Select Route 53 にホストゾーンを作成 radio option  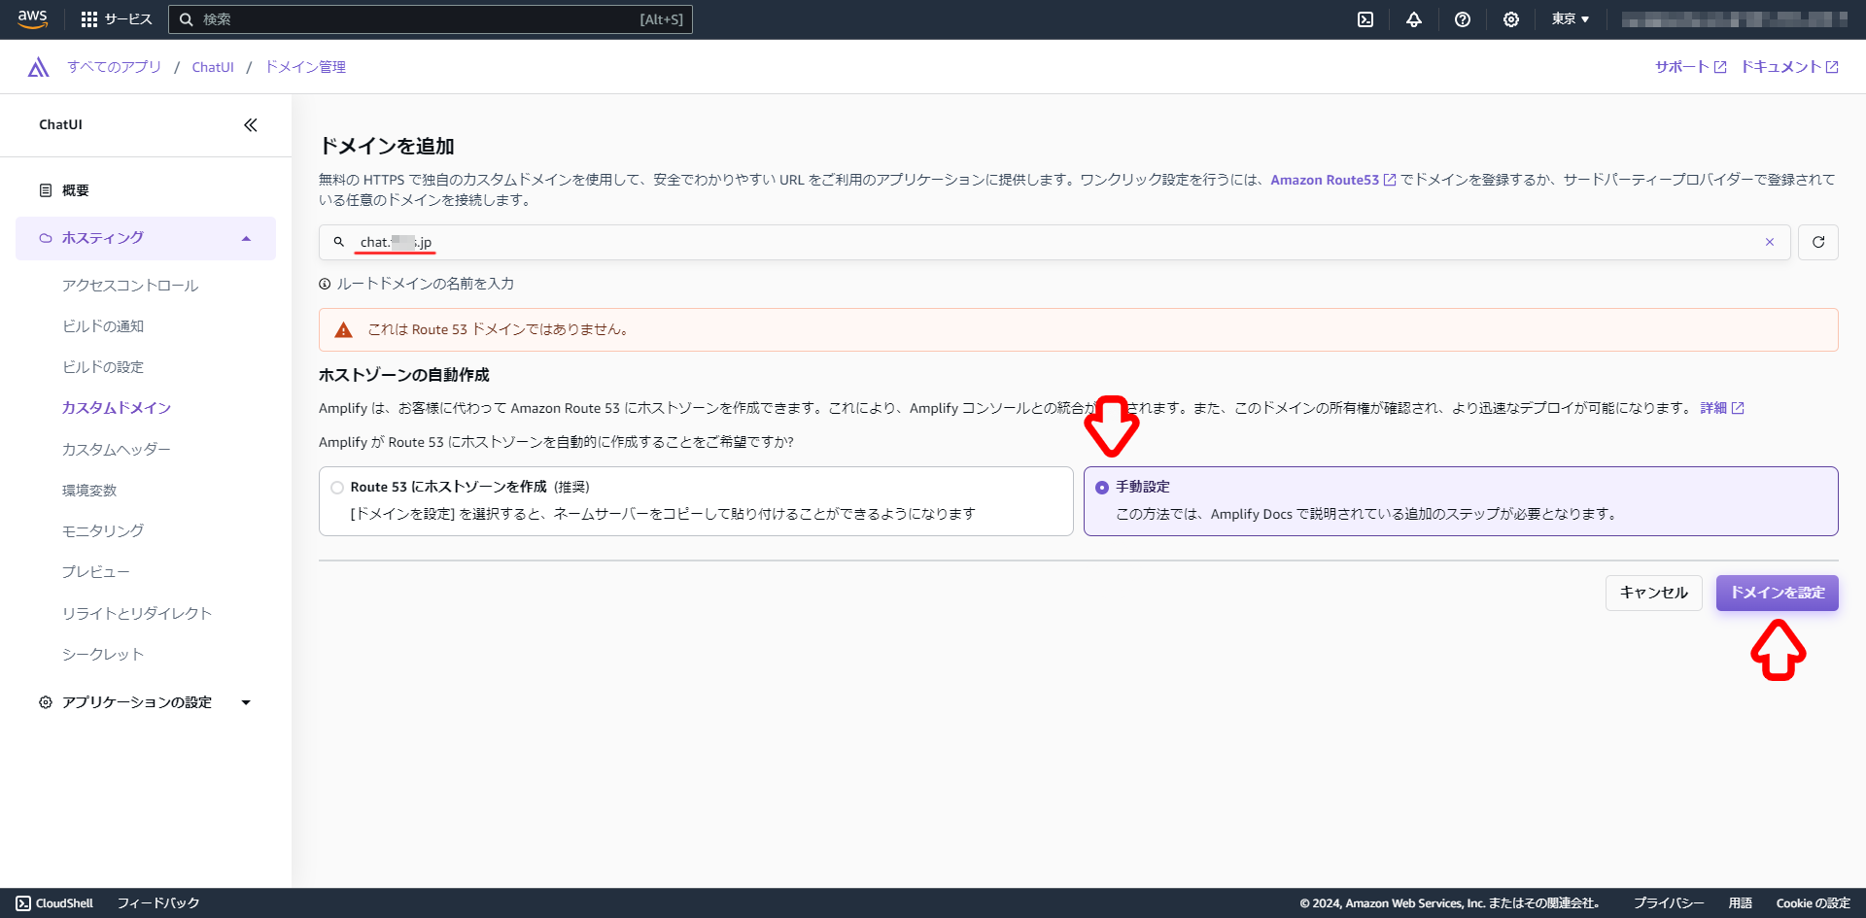coord(337,488)
